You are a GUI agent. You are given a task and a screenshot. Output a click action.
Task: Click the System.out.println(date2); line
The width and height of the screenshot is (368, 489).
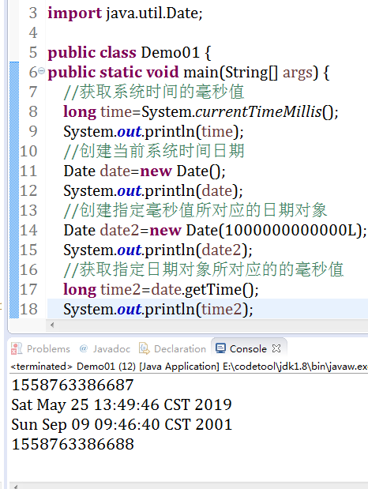click(158, 250)
